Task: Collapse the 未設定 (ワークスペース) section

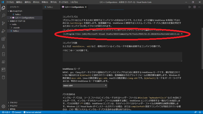Action: point(25,21)
